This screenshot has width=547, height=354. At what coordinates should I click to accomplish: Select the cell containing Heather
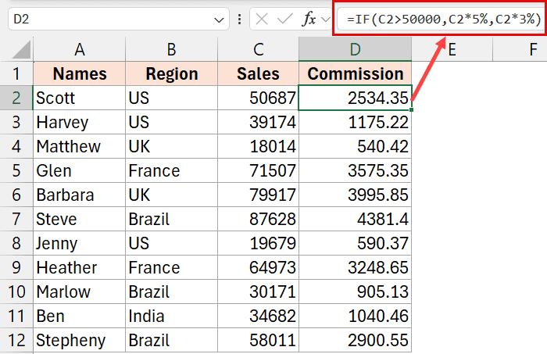80,267
